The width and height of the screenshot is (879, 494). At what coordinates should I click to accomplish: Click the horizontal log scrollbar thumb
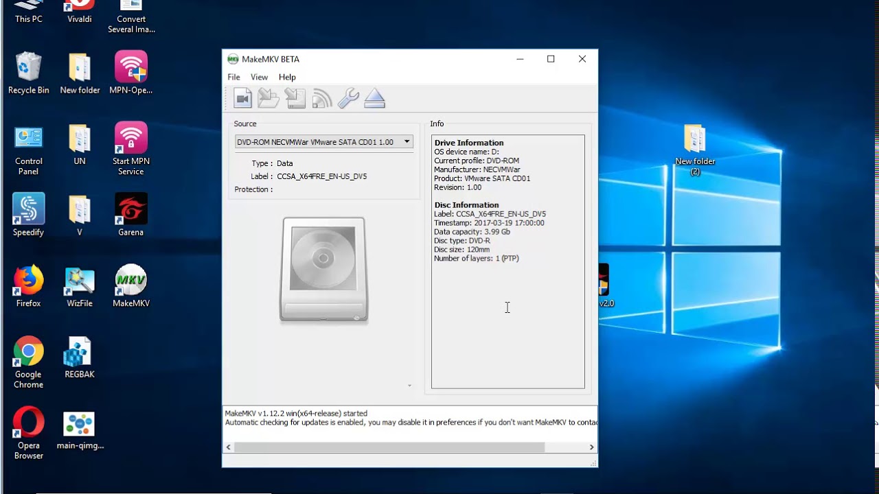389,447
